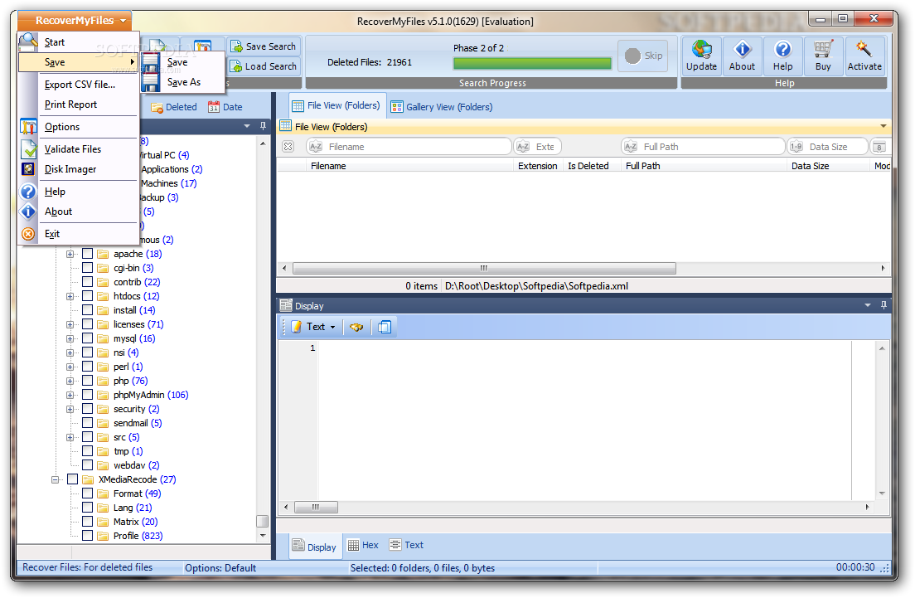915x598 pixels.
Task: Click the Save As floppy disk icon
Action: click(151, 82)
